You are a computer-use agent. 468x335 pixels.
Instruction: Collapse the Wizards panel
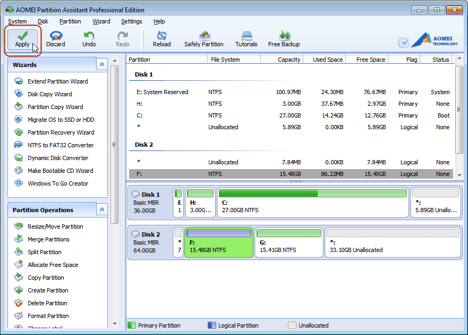tap(101, 64)
